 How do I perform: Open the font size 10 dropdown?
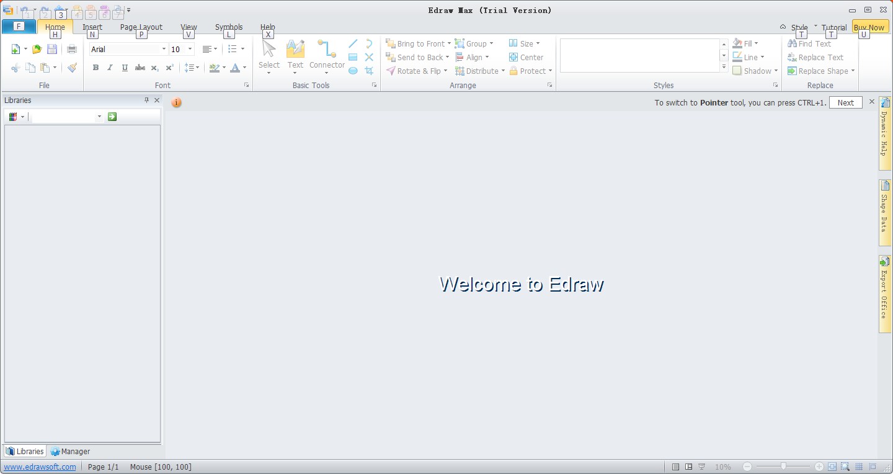190,49
